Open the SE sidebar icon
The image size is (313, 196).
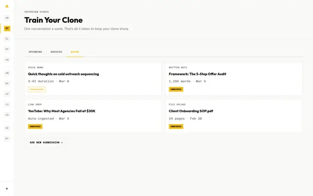(x=7, y=128)
